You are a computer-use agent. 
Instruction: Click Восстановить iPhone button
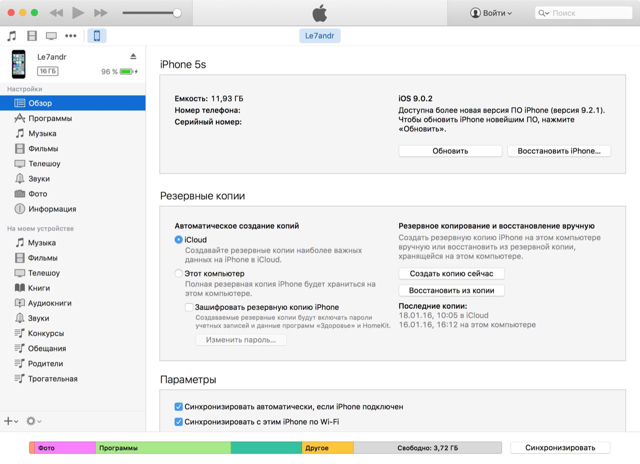point(559,151)
